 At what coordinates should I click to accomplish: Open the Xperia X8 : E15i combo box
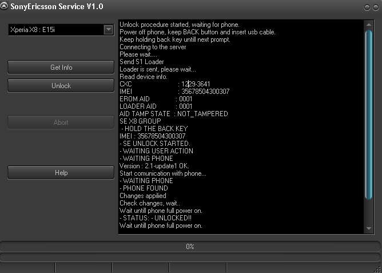55,30
